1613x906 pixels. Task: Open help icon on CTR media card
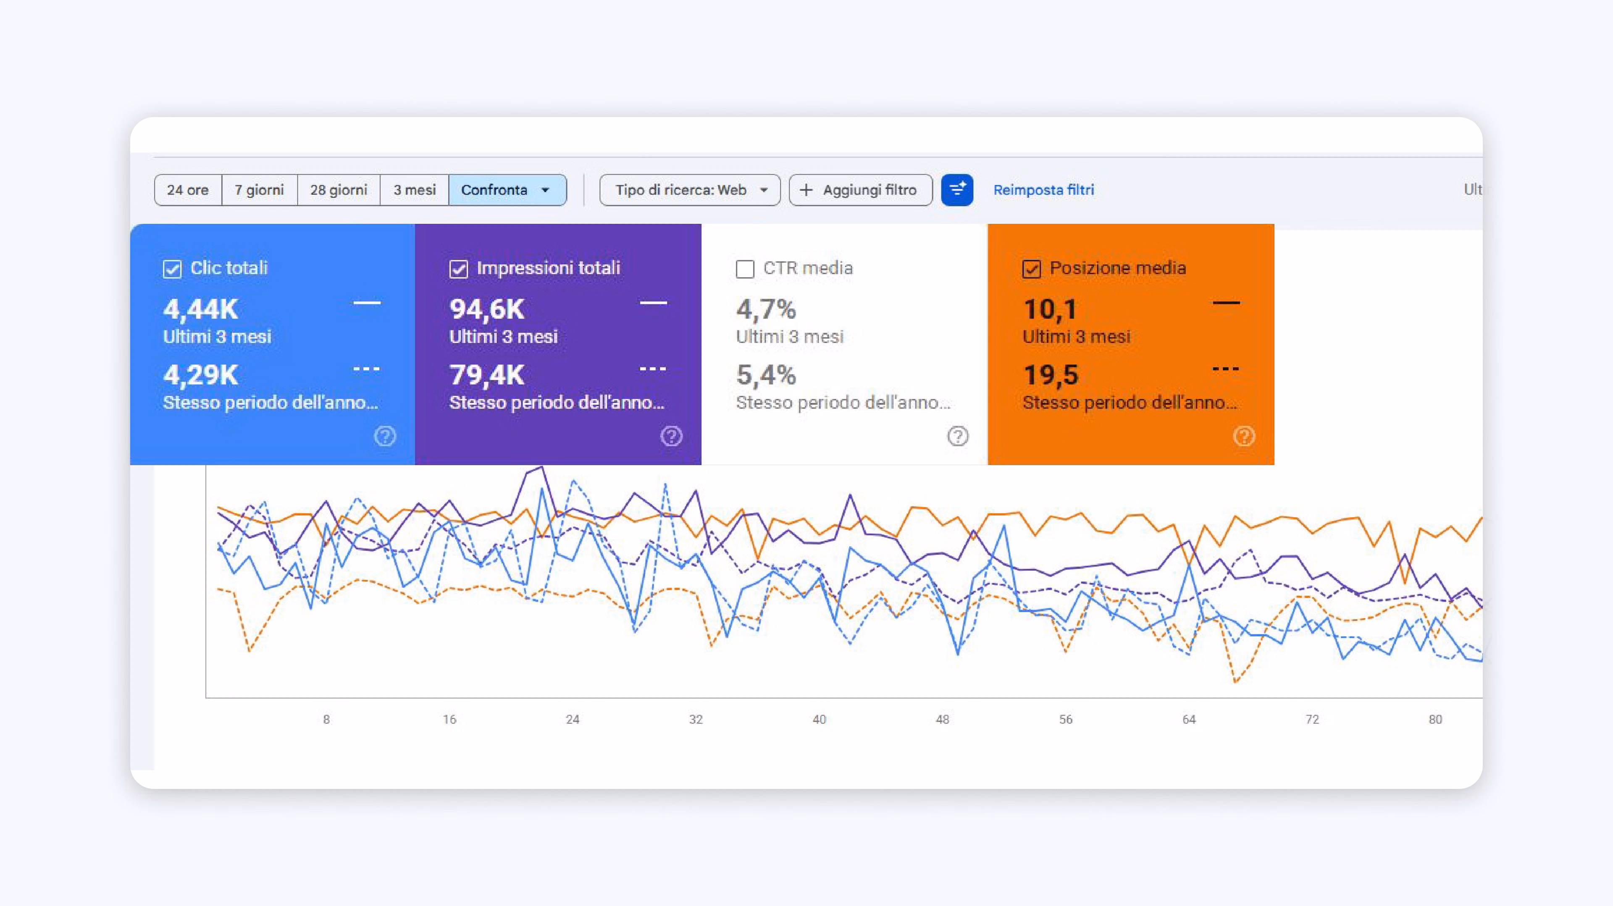pos(957,436)
